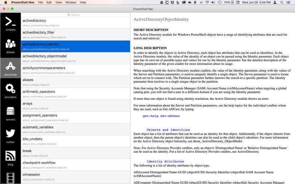Open the blog RSS feed icon
This screenshot has height=184, width=295.
click(10, 158)
